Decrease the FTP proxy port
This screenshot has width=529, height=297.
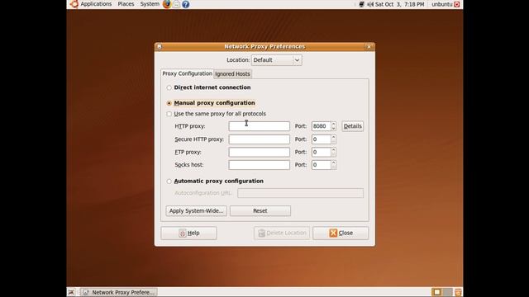tap(333, 154)
